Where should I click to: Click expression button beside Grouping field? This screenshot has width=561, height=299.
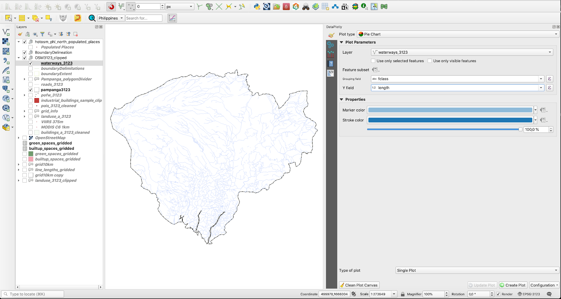point(549,79)
